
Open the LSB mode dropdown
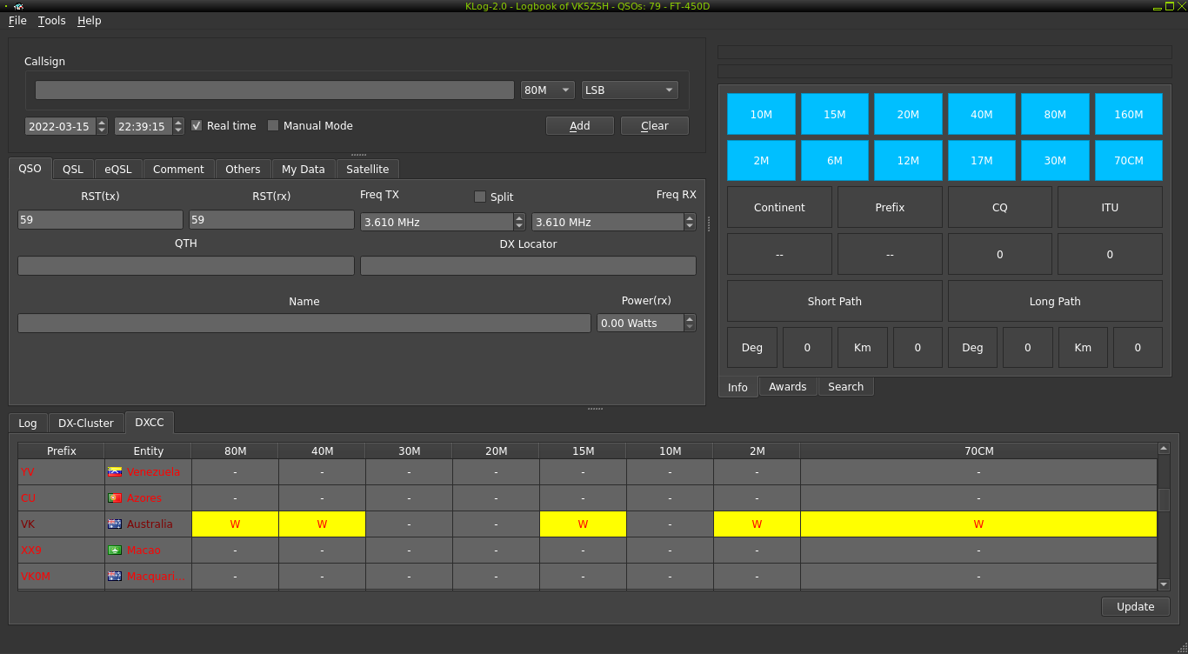click(x=630, y=90)
